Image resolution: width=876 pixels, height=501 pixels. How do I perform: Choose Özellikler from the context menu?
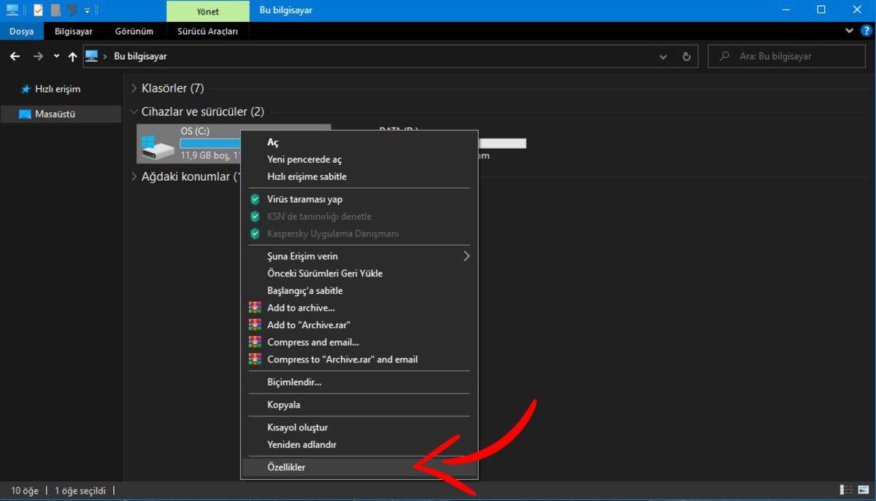[x=286, y=467]
